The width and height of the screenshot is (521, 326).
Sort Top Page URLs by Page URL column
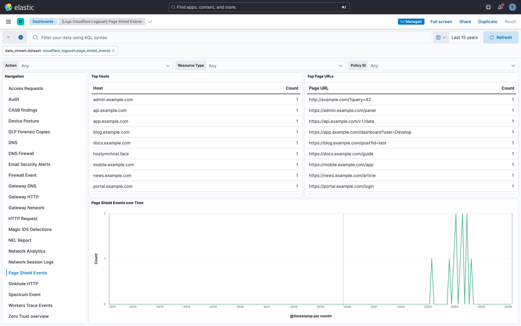tap(319, 88)
